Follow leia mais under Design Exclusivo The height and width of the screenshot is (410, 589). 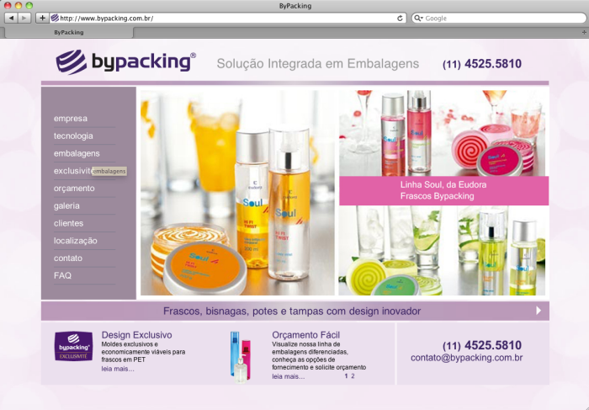118,369
